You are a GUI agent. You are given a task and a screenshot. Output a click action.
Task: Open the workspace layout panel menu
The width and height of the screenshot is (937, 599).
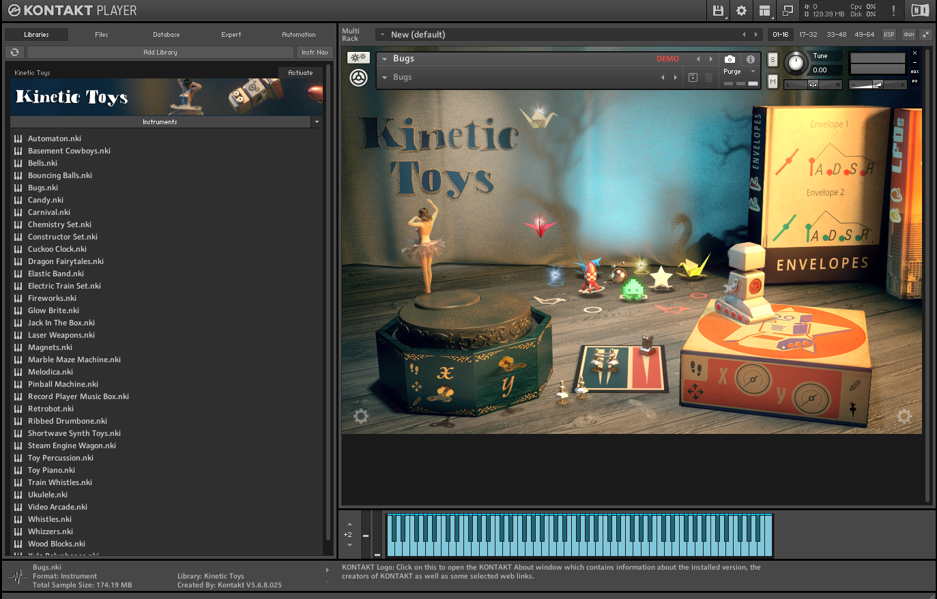click(764, 10)
